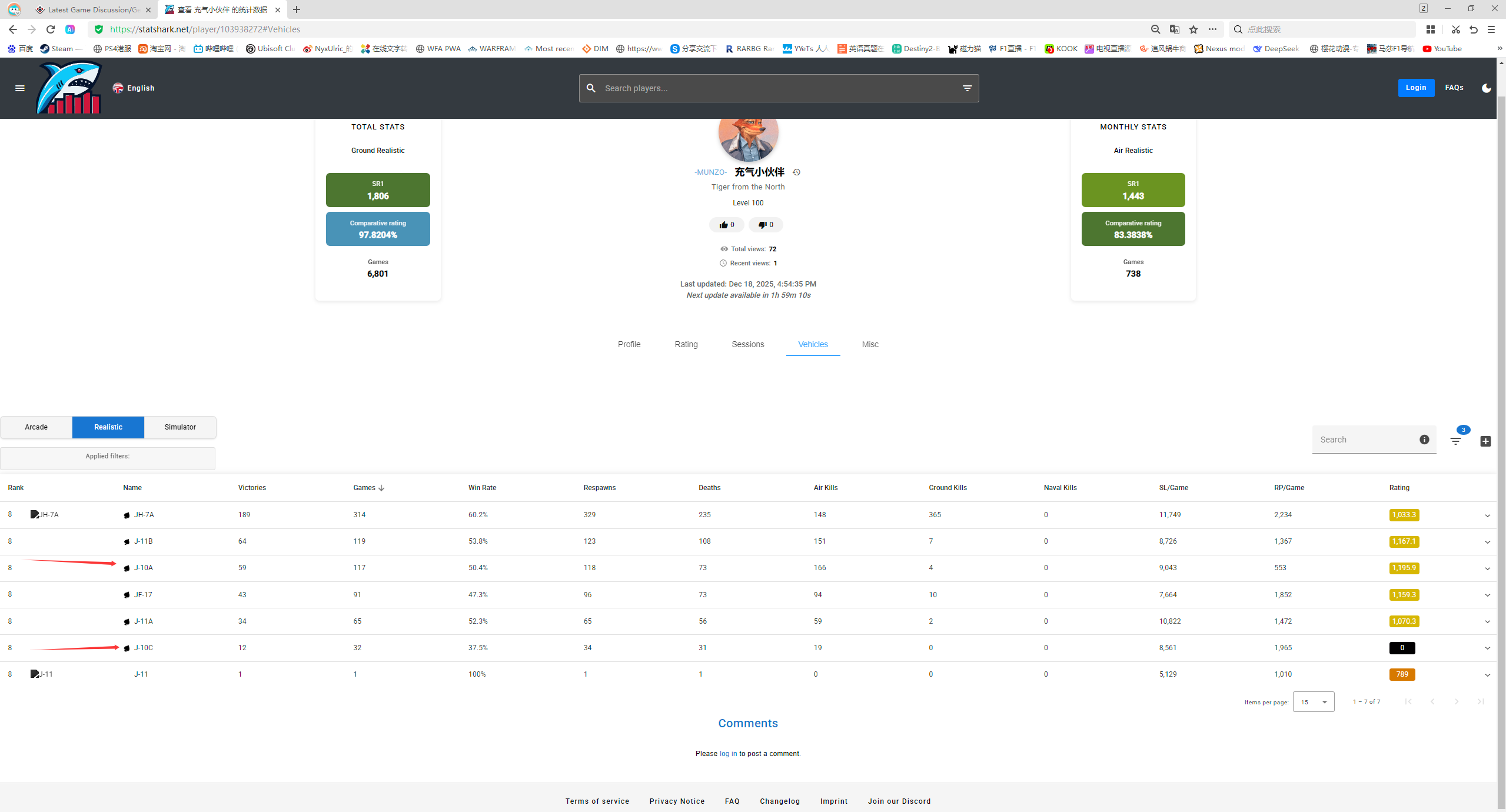Switch to the Sessions tab
Screen dimensions: 1506x812
[x=747, y=344]
